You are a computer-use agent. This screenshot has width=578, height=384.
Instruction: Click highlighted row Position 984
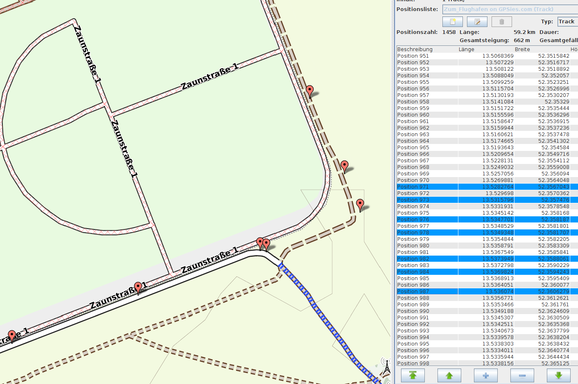point(487,272)
